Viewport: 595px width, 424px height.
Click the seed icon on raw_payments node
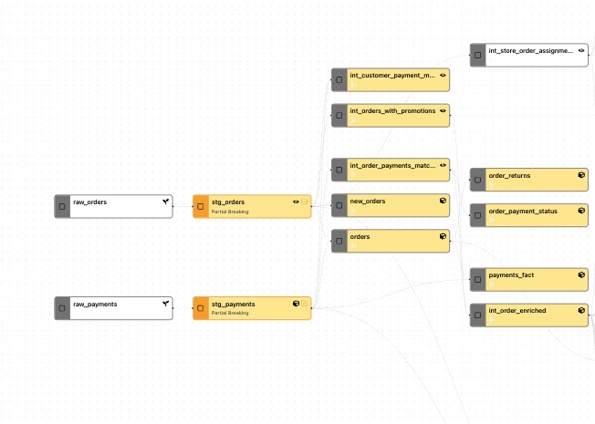point(165,304)
